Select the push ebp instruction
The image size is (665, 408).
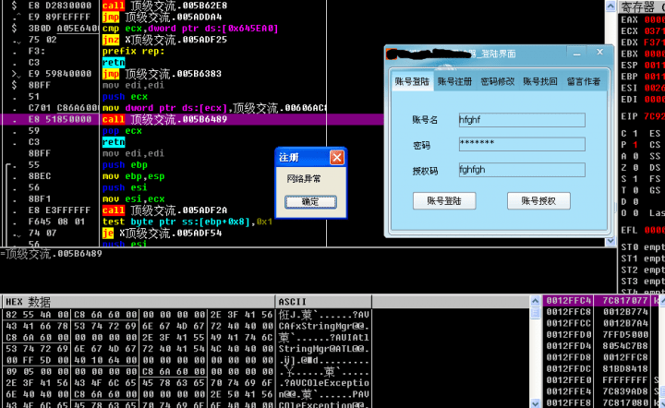(x=125, y=165)
